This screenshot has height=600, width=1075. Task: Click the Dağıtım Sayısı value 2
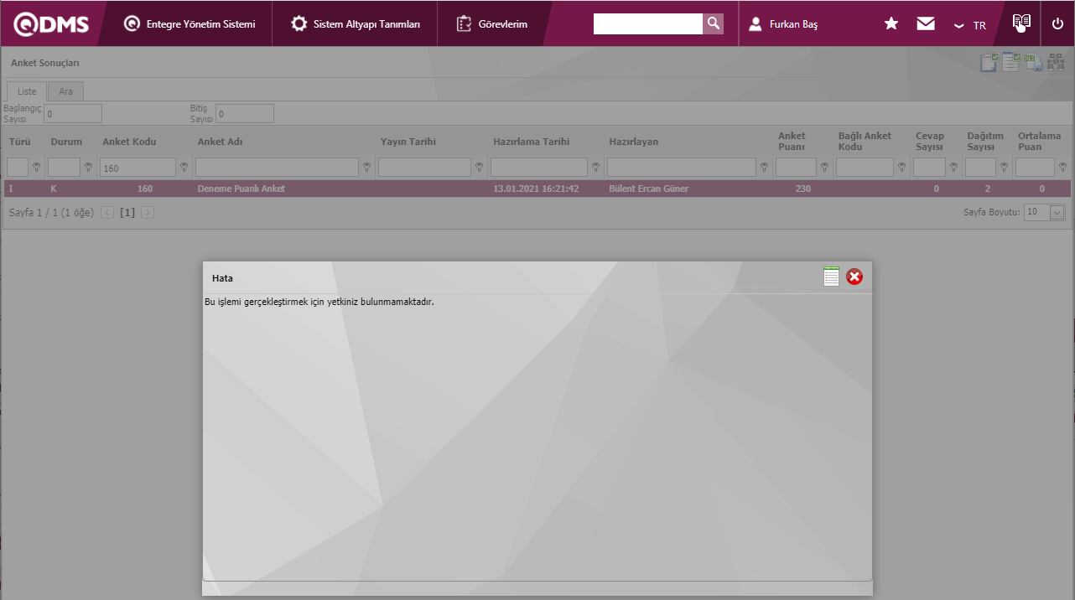[988, 189]
